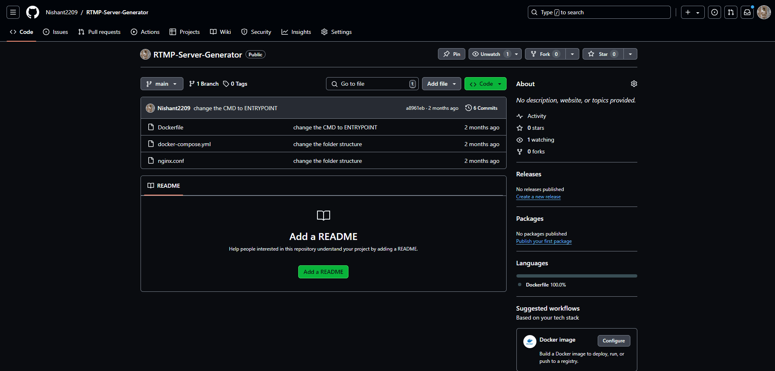Expand the Star lists dropdown
Viewport: 775px width, 371px height.
630,54
